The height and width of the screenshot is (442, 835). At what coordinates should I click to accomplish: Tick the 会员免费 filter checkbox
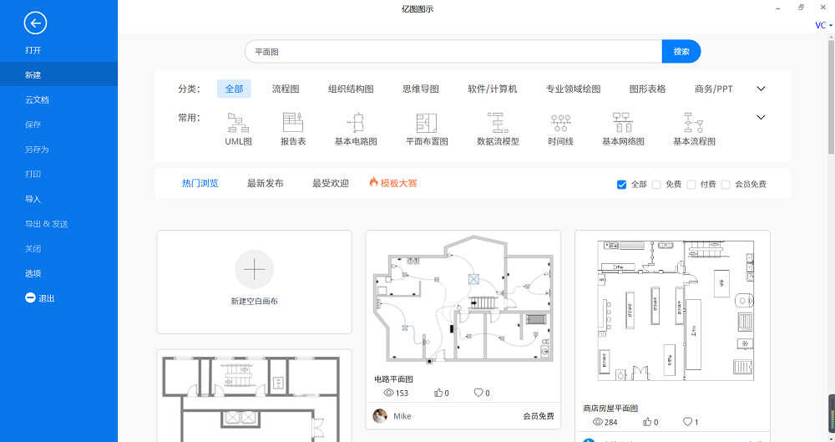pos(726,185)
